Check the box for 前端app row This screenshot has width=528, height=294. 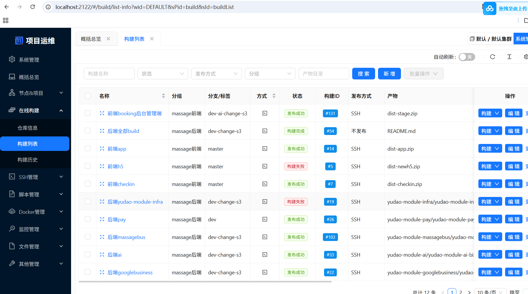coord(88,148)
